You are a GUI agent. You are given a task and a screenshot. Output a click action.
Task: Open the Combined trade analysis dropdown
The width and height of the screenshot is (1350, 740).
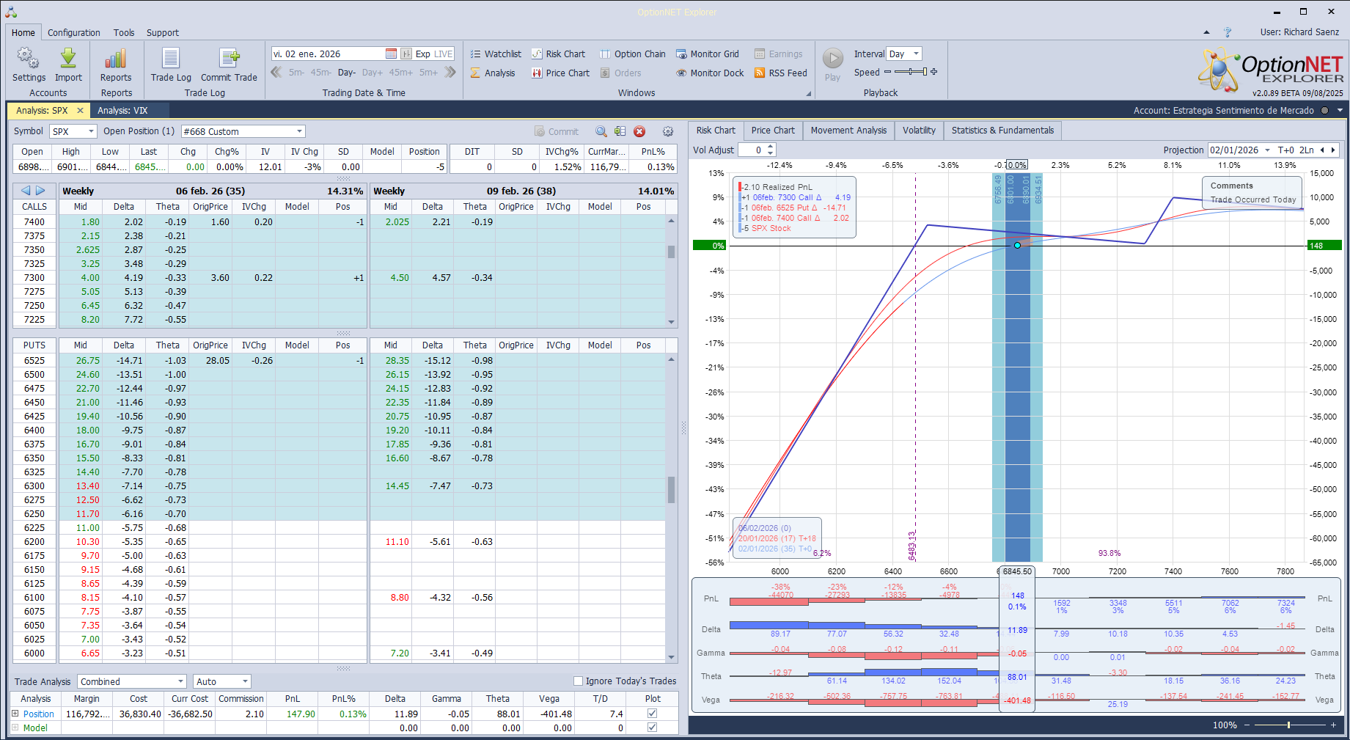click(180, 681)
